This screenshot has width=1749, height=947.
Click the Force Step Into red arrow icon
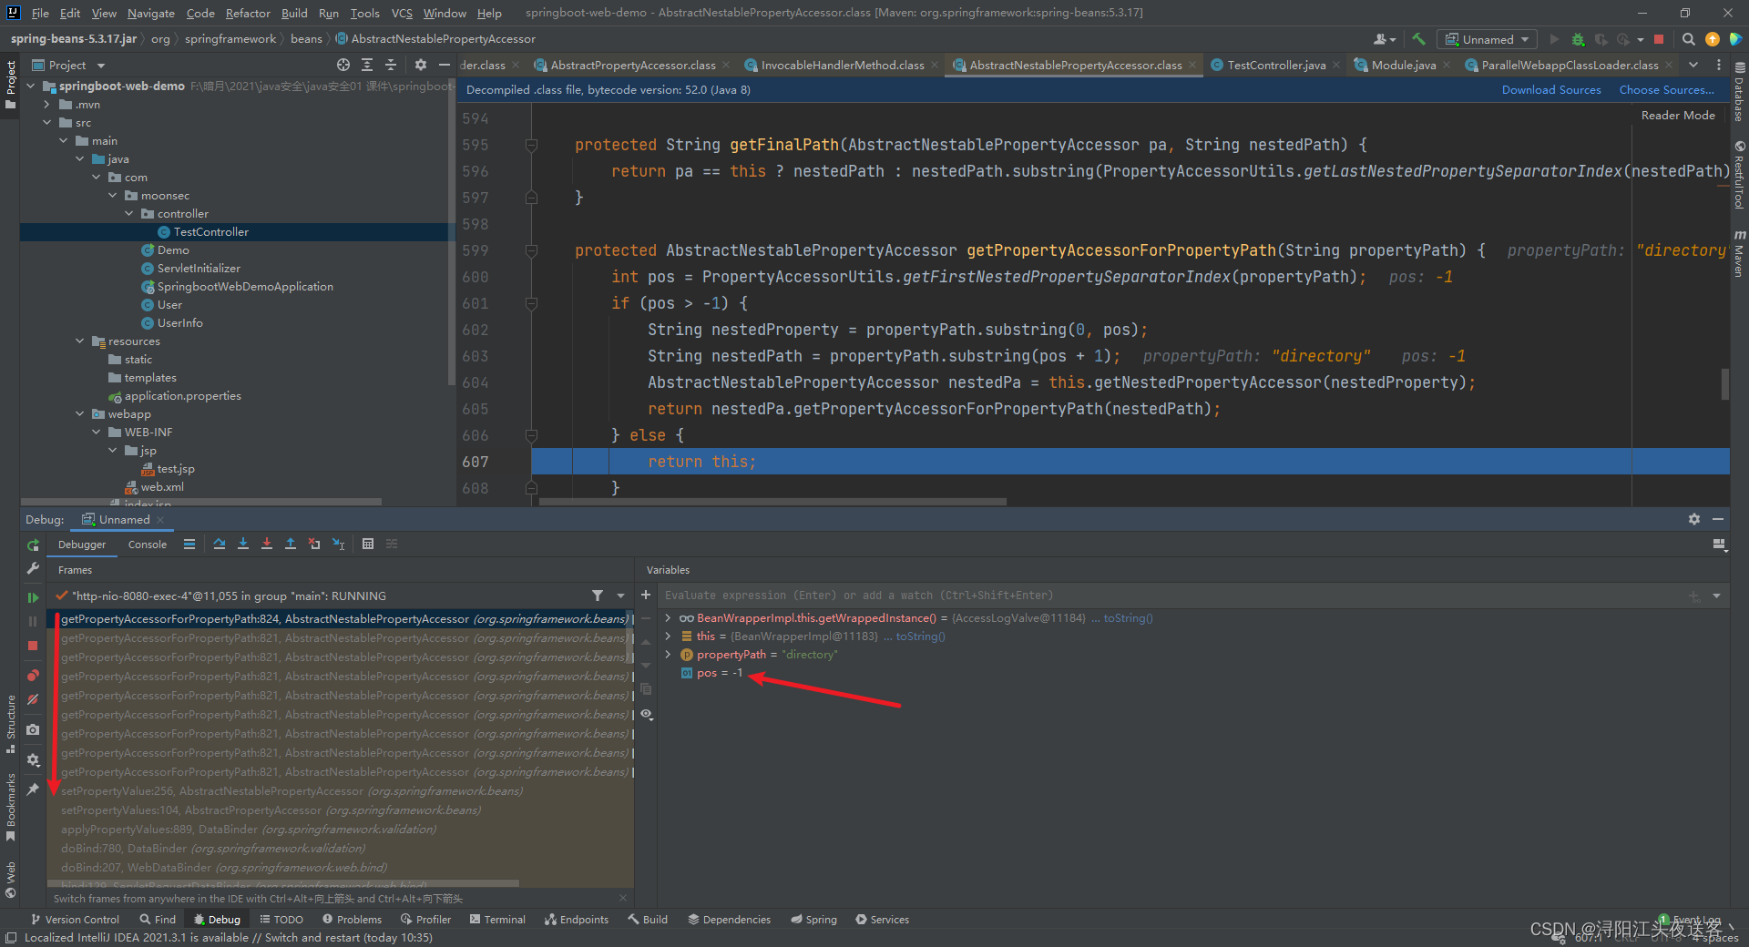click(267, 544)
